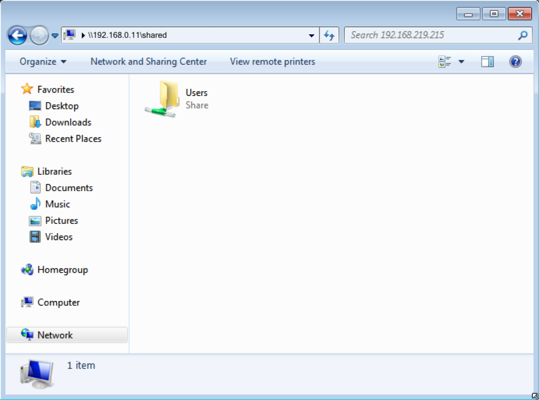Image resolution: width=539 pixels, height=400 pixels.
Task: Click the Network globe icon
Action: (x=27, y=334)
